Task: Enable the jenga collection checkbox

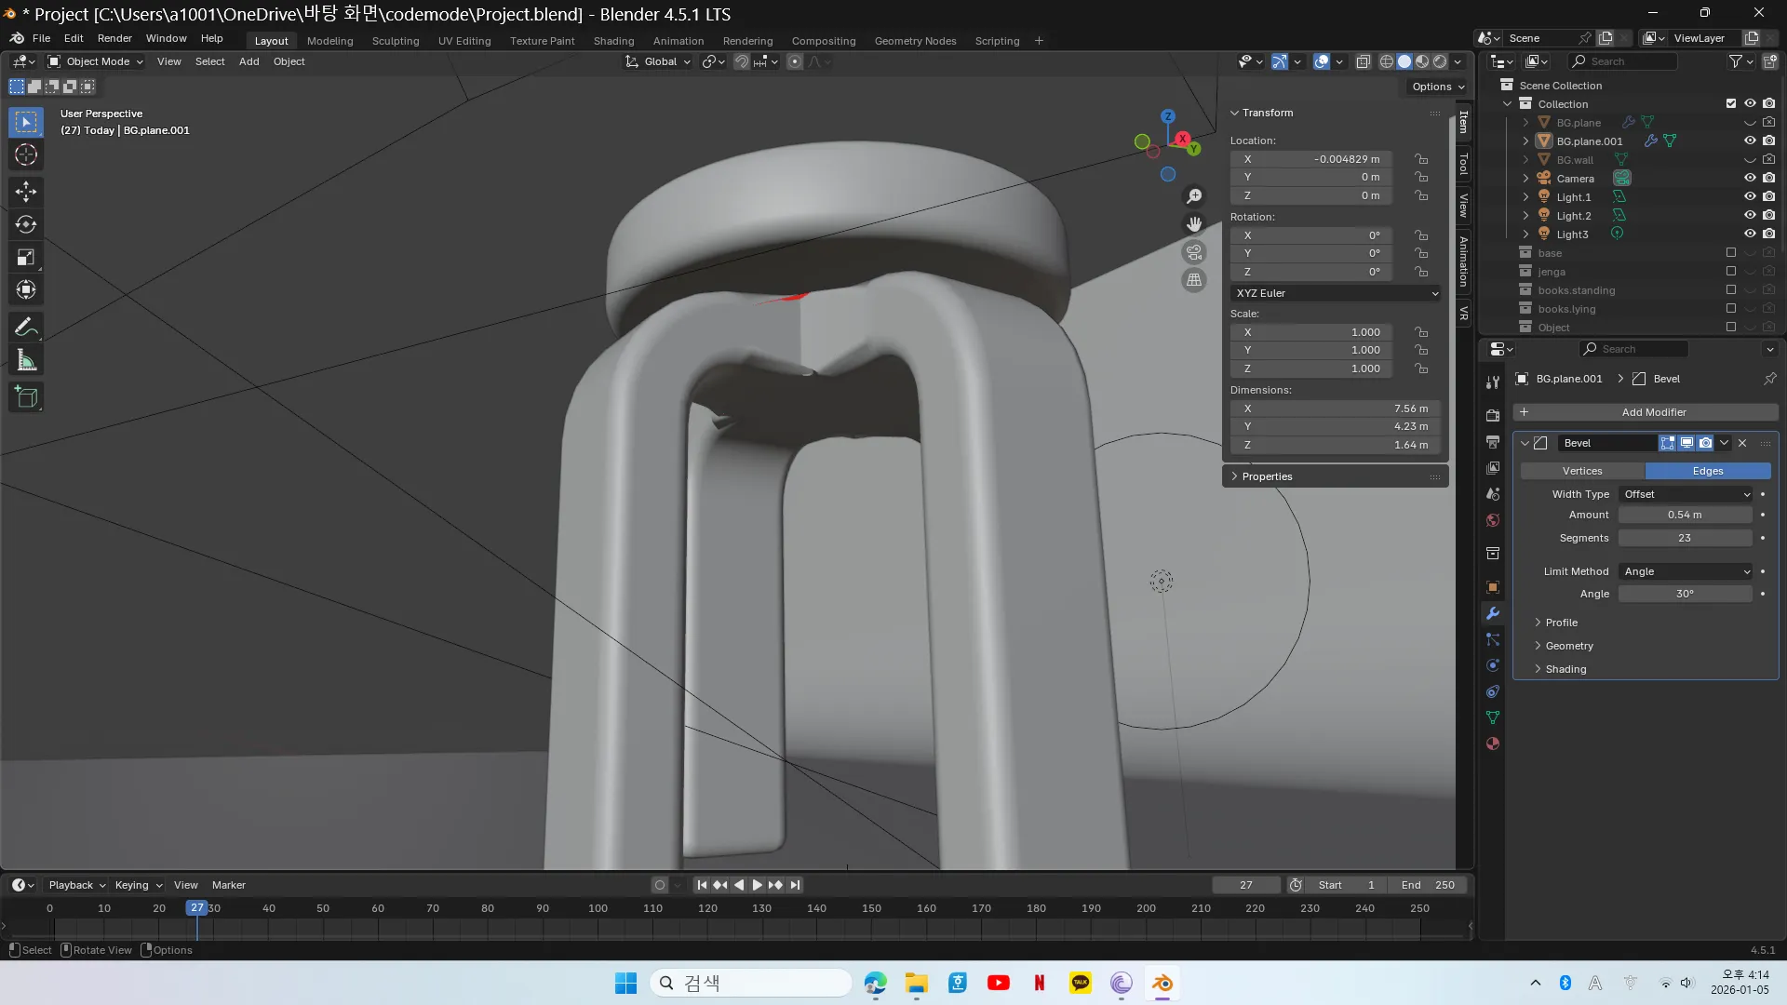Action: coord(1731,272)
